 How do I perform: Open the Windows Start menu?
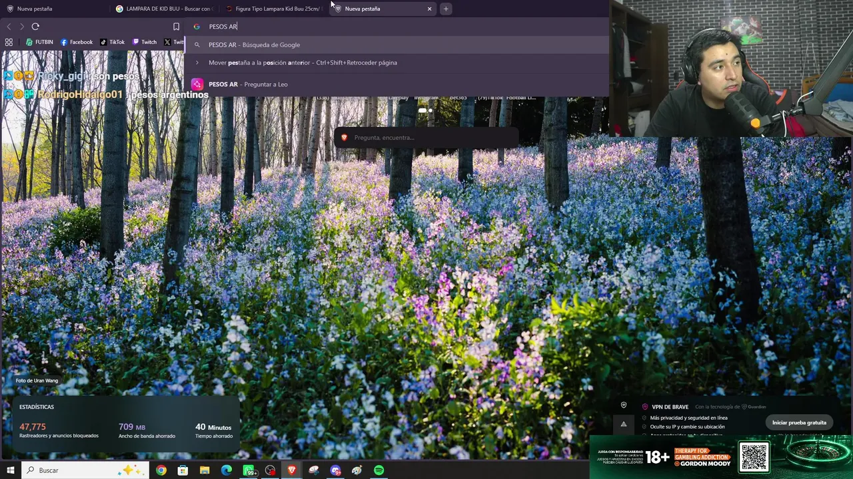[x=10, y=470]
